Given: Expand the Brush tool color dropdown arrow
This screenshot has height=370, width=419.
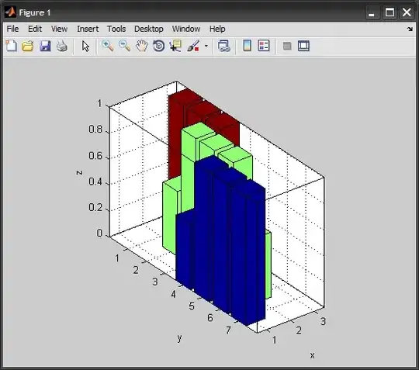Looking at the screenshot, I should coord(206,46).
